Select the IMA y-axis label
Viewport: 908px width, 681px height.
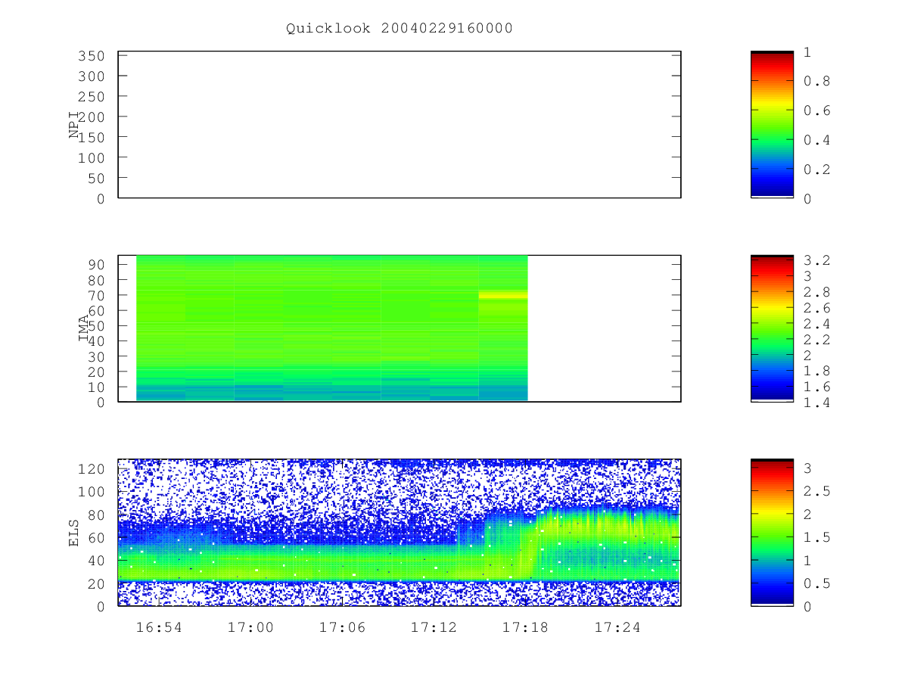(84, 328)
